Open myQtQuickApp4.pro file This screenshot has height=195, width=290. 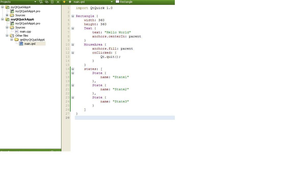coord(28,11)
